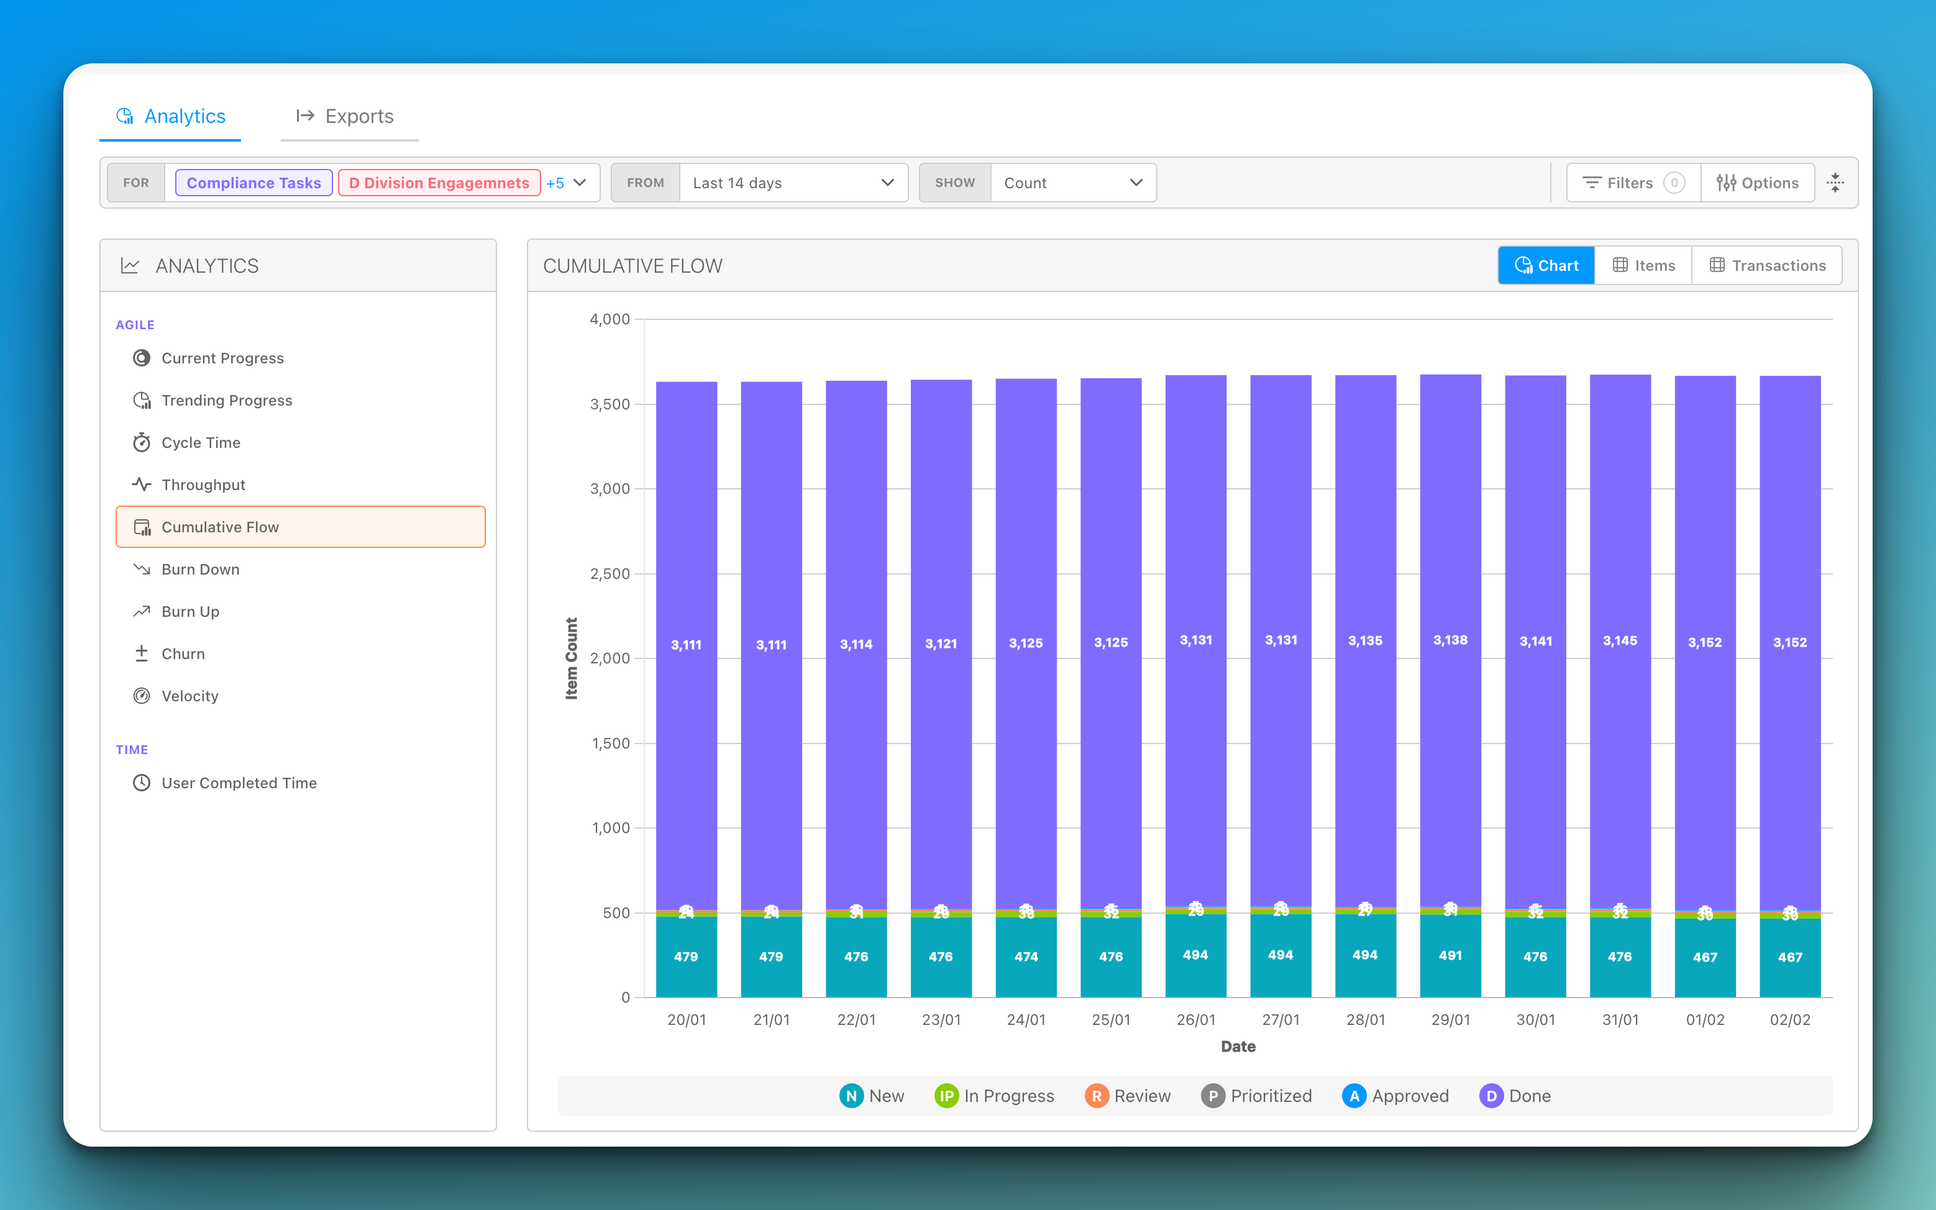Screen dimensions: 1936x1210
Task: Click the collapse toolbar icon beside Options
Action: tap(1835, 183)
